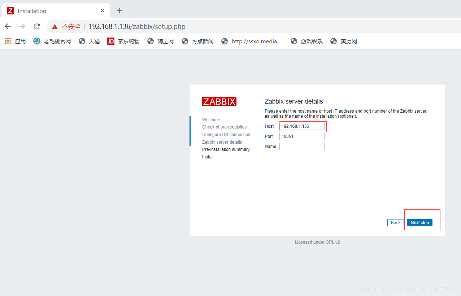Open the GPL v2 license link
The image size is (461, 296).
tap(332, 242)
